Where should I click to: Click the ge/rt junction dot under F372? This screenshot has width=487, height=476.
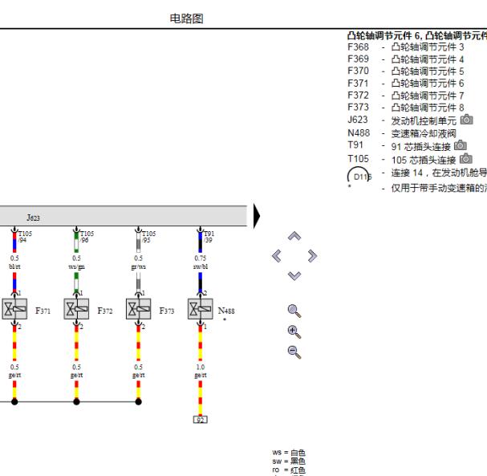(x=76, y=401)
